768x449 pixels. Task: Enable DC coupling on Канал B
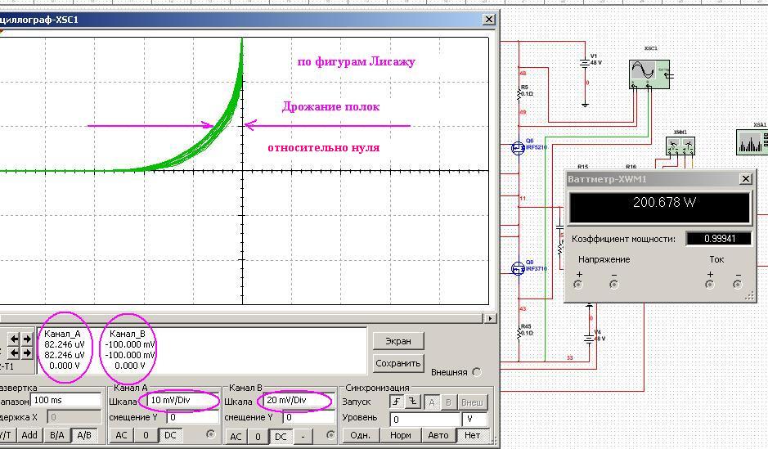click(x=281, y=436)
